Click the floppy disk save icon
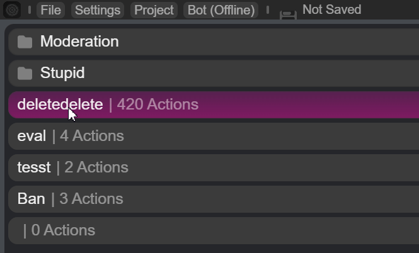 (288, 14)
